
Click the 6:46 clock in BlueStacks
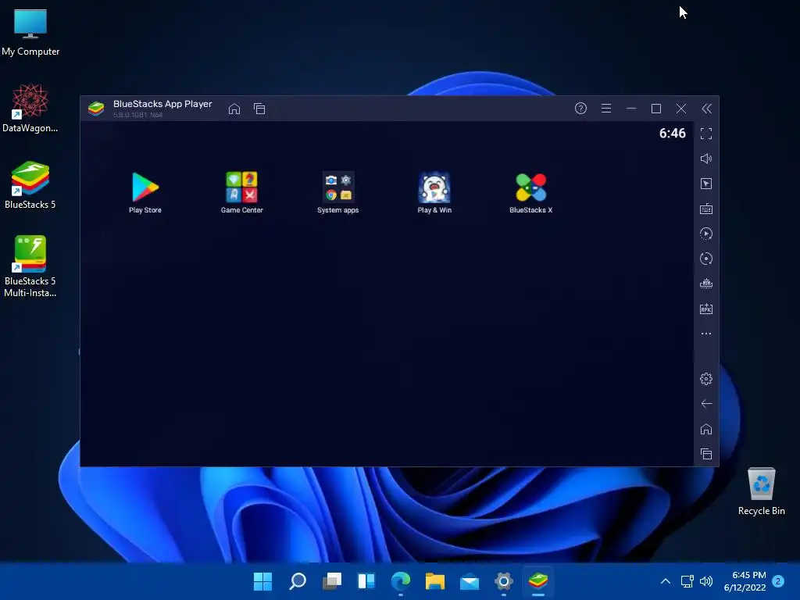pyautogui.click(x=672, y=134)
